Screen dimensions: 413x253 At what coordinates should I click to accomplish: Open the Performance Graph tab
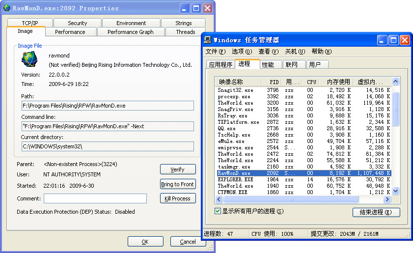pos(131,32)
